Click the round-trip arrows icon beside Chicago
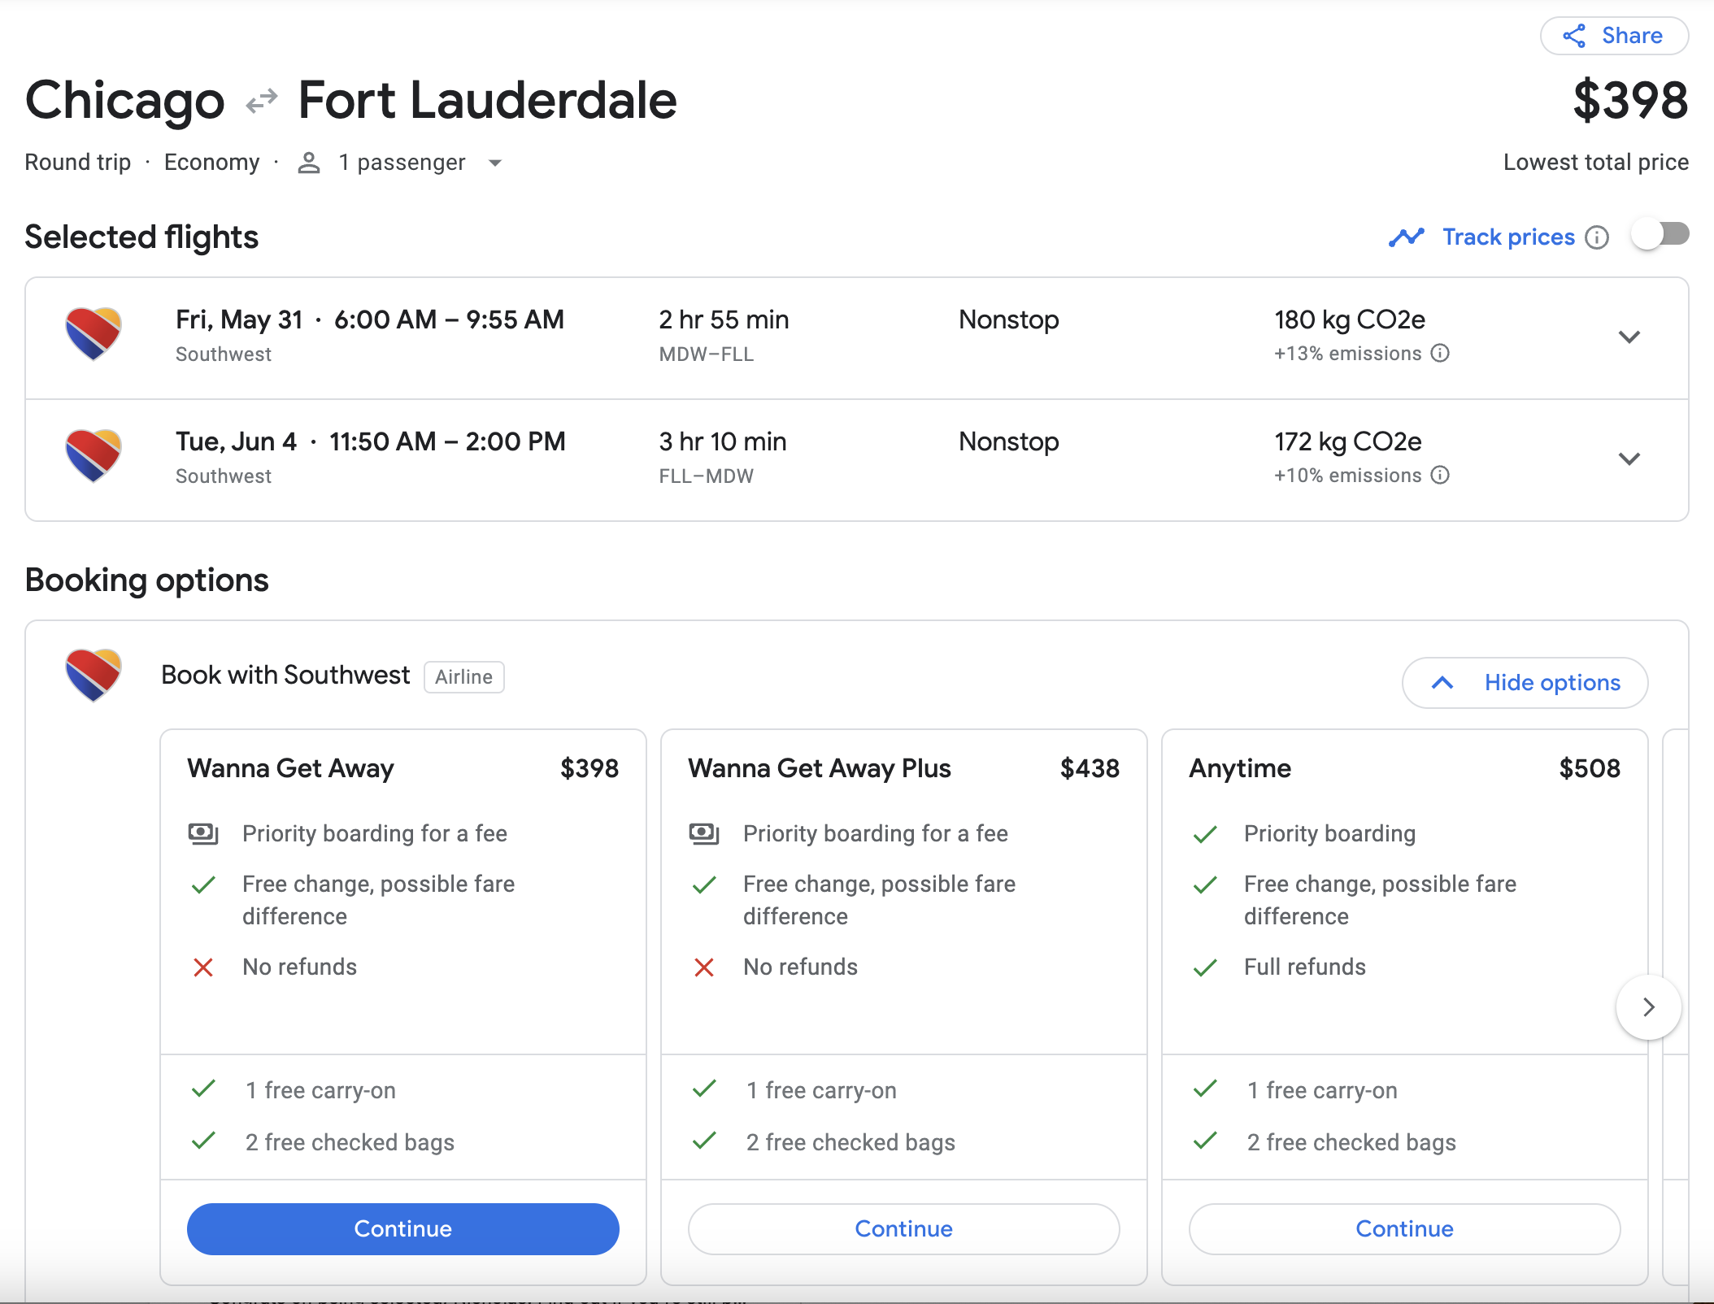The height and width of the screenshot is (1304, 1714). [262, 102]
